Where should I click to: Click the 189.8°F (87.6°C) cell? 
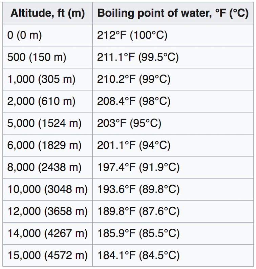click(138, 211)
